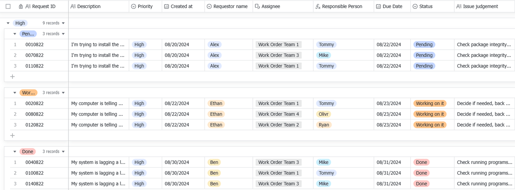Open record with Request ID 0070822
This screenshot has width=515, height=190.
click(x=35, y=55)
